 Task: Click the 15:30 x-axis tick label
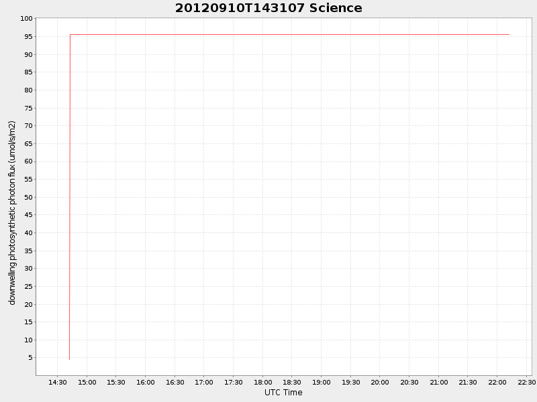(116, 382)
